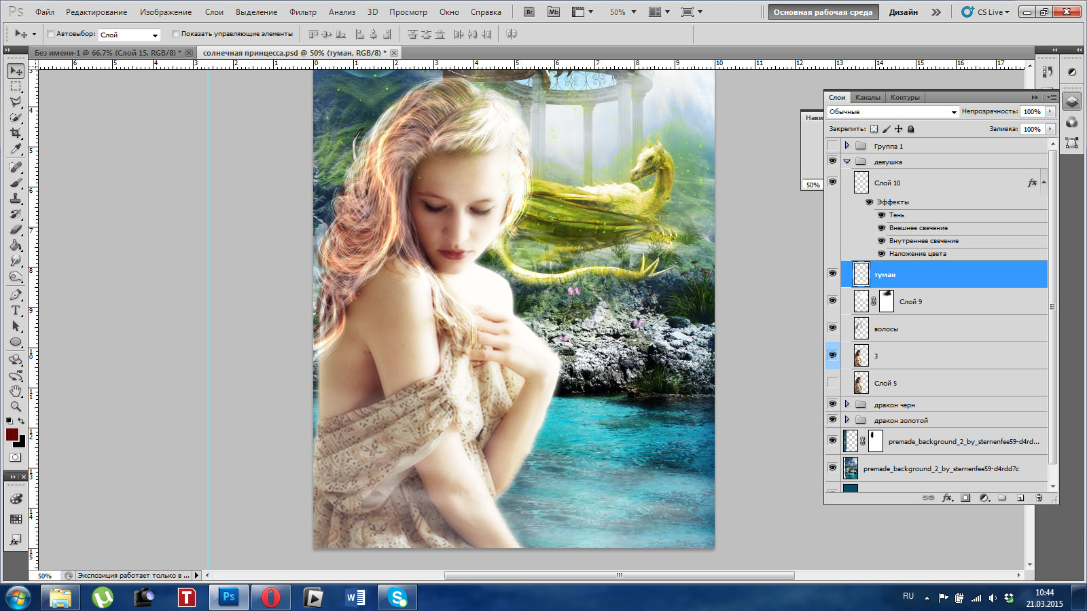Select the Horizontal Type tool
The height and width of the screenshot is (611, 1087).
[x=16, y=310]
